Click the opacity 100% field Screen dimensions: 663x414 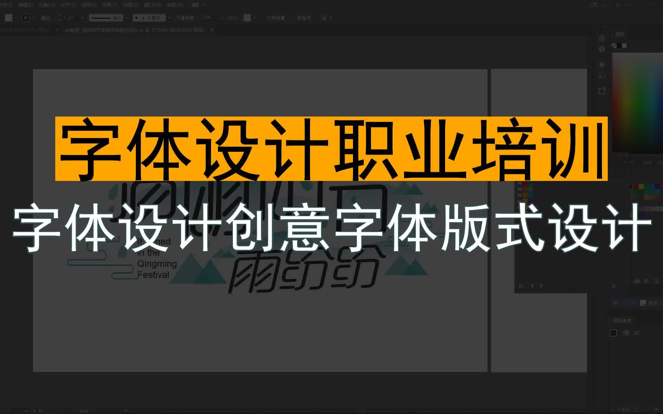(x=206, y=18)
